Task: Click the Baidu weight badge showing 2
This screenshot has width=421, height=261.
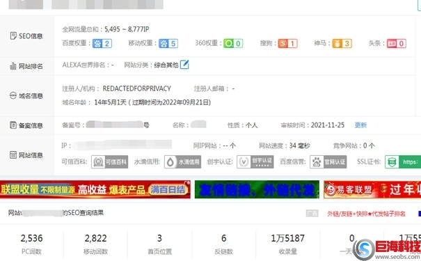Action: coord(102,43)
